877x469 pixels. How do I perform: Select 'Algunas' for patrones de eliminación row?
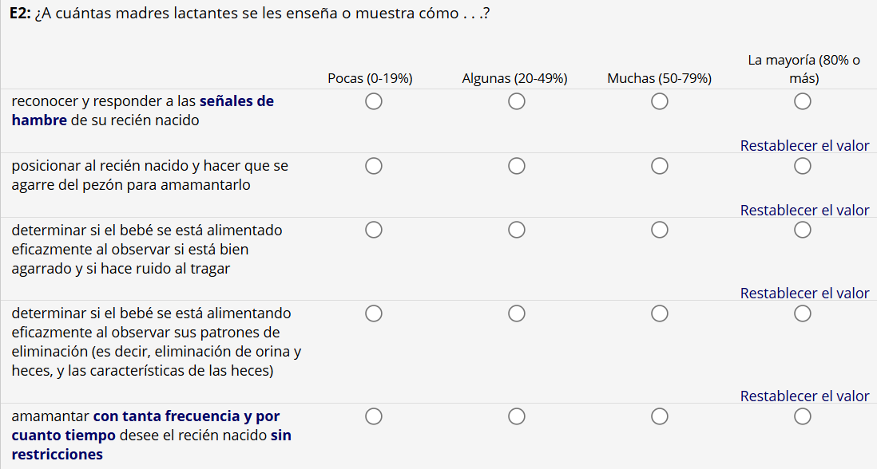click(x=517, y=313)
